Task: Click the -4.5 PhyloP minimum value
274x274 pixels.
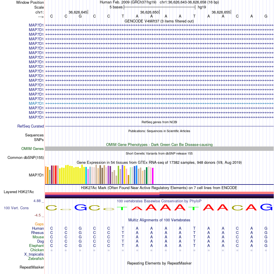Action: pyautogui.click(x=37, y=215)
